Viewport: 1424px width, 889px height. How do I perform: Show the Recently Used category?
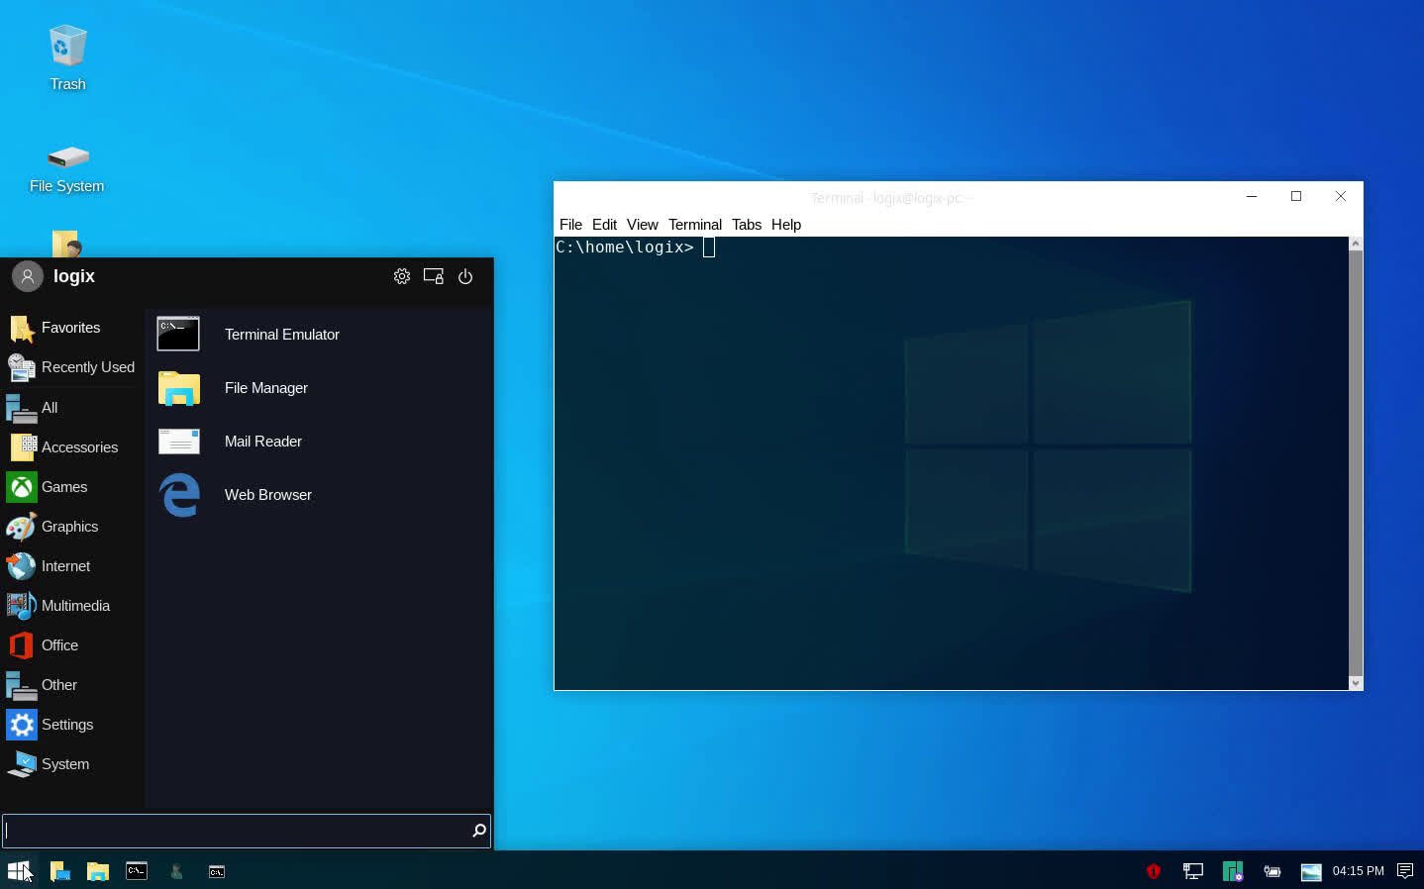pyautogui.click(x=87, y=367)
